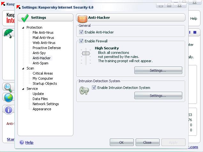The height and width of the screenshot is (152, 203).
Task: Click the globe Update icon in main window
Action: coord(8,98)
